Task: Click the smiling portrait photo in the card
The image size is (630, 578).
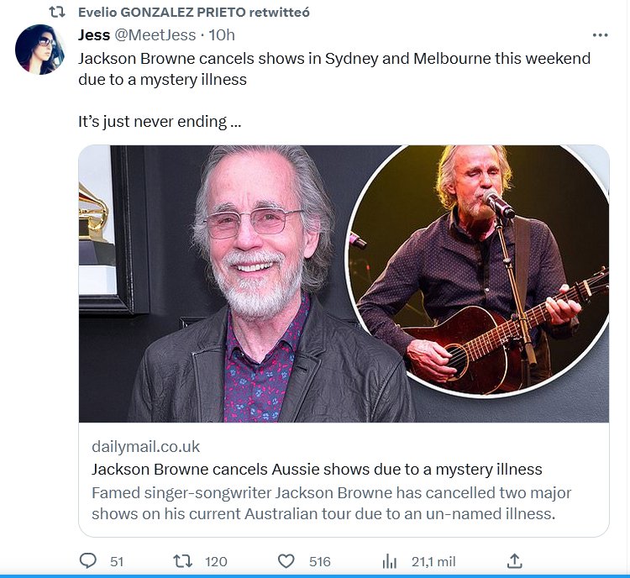Action: (x=252, y=286)
